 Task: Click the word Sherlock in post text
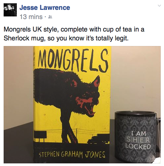click(16, 38)
